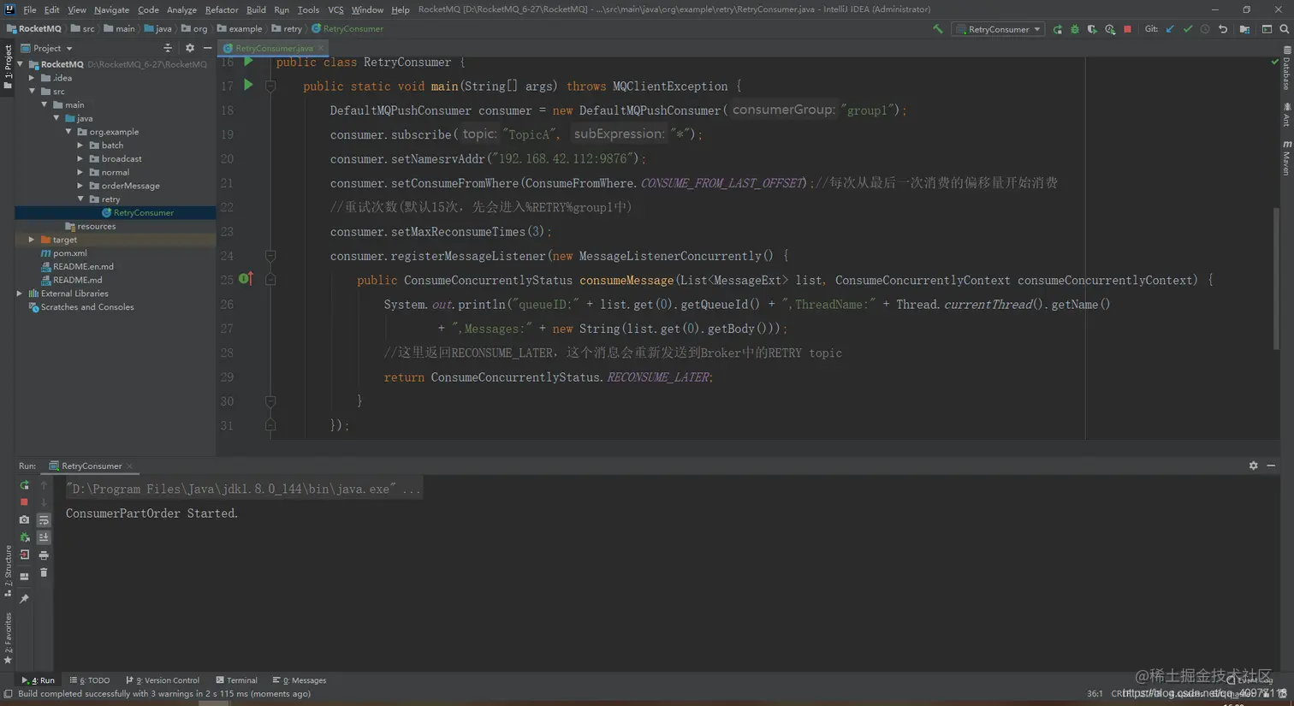
Task: Close the RetryConsumer run tab
Action: pyautogui.click(x=130, y=466)
